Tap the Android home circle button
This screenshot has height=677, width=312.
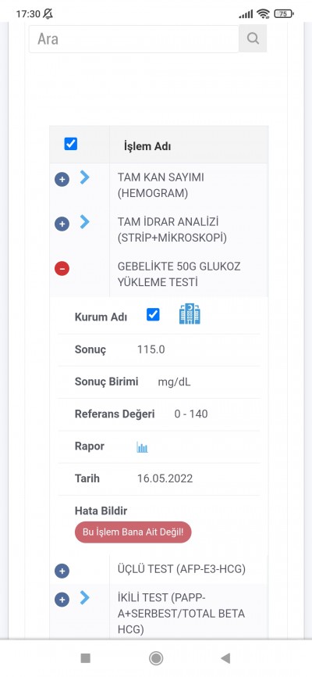click(156, 658)
